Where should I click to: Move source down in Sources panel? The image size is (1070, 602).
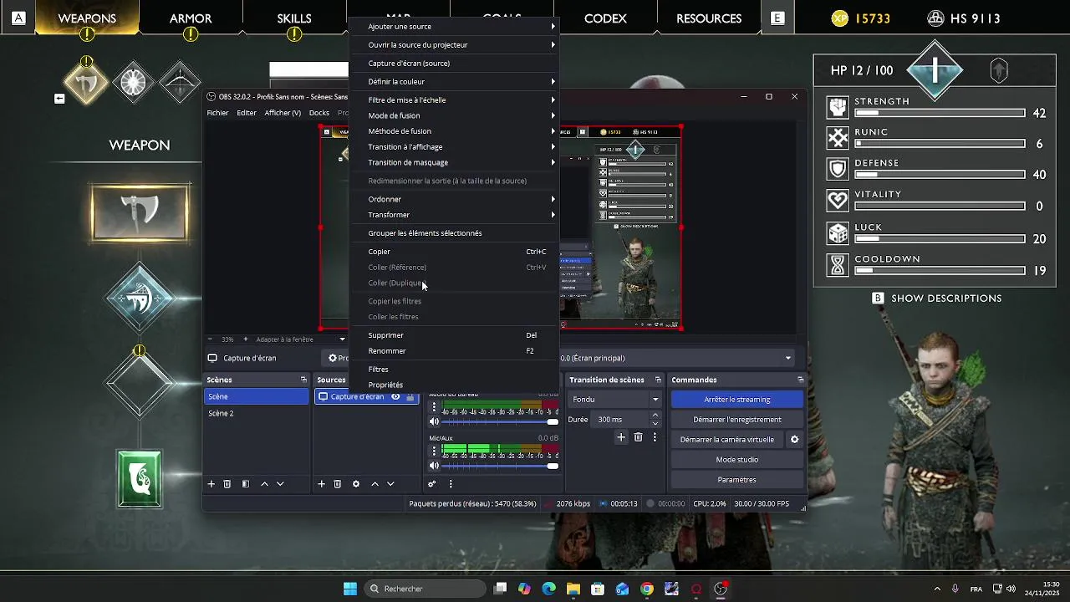pos(390,484)
